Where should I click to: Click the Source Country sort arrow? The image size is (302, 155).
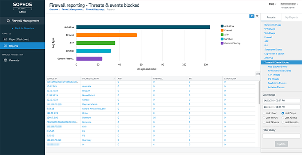[x=114, y=79]
